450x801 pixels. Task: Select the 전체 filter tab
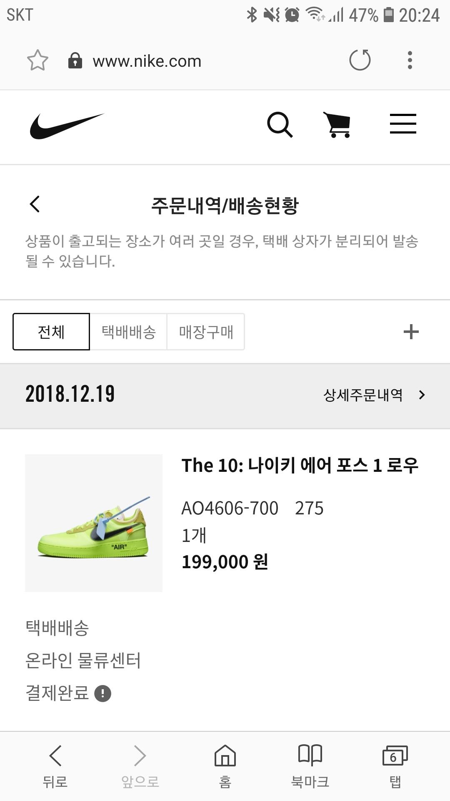[x=51, y=332]
